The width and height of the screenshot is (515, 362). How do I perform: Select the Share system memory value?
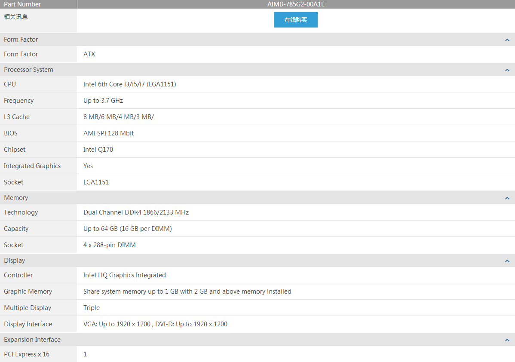187,291
